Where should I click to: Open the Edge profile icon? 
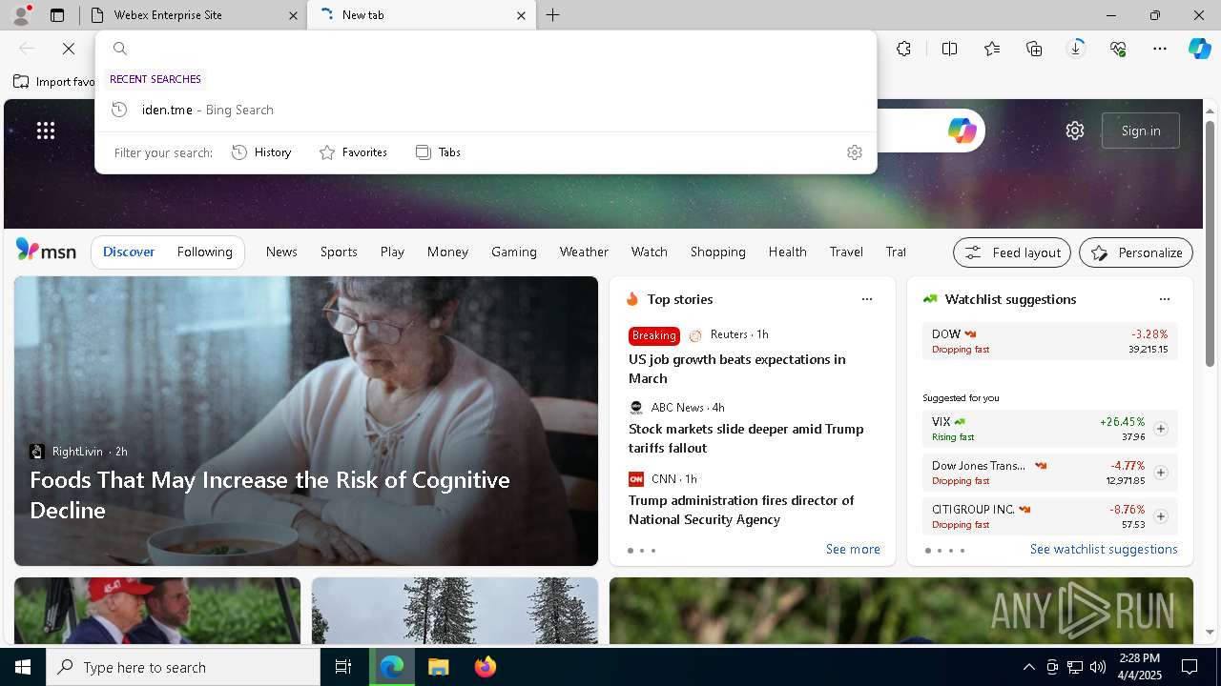click(20, 15)
